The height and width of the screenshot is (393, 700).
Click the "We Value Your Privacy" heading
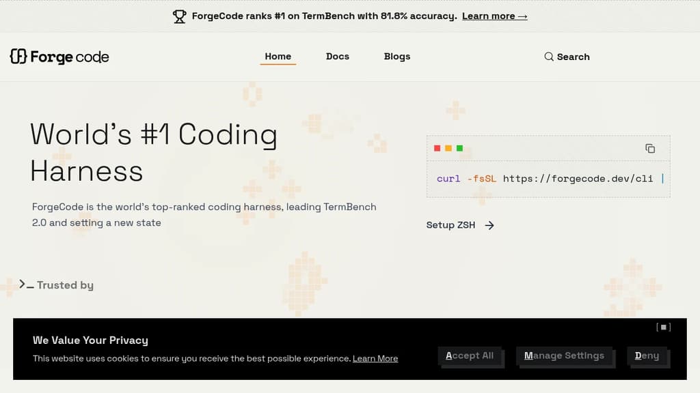pyautogui.click(x=90, y=340)
